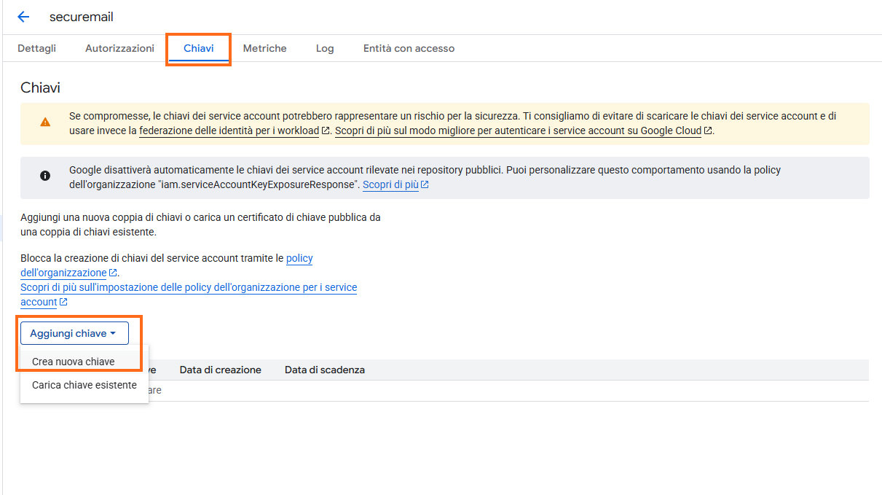Click the back arrow next to securemail

coord(23,17)
